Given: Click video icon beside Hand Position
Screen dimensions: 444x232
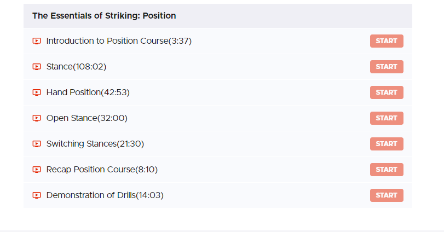Looking at the screenshot, I should tap(37, 92).
